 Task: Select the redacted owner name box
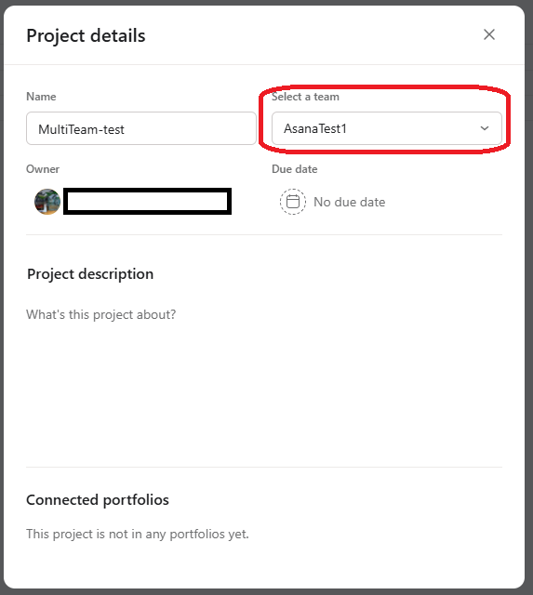click(147, 201)
